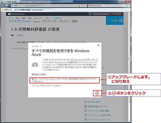
Task: Click the red stop loading icon
Action: (x=85, y=6)
